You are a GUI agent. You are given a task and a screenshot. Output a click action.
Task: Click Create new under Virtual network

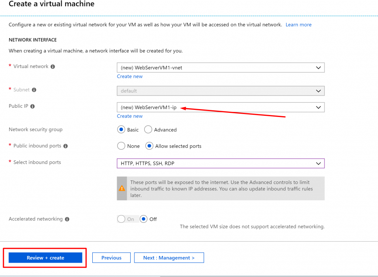point(130,77)
